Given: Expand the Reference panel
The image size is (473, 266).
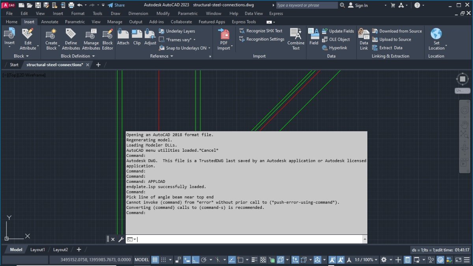Looking at the screenshot, I should pos(162,56).
